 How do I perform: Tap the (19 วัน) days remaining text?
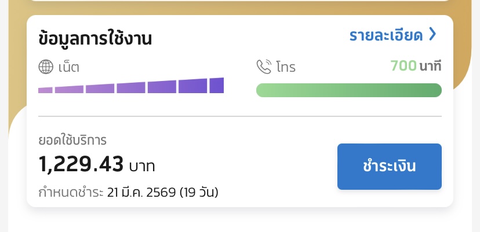coord(199,192)
